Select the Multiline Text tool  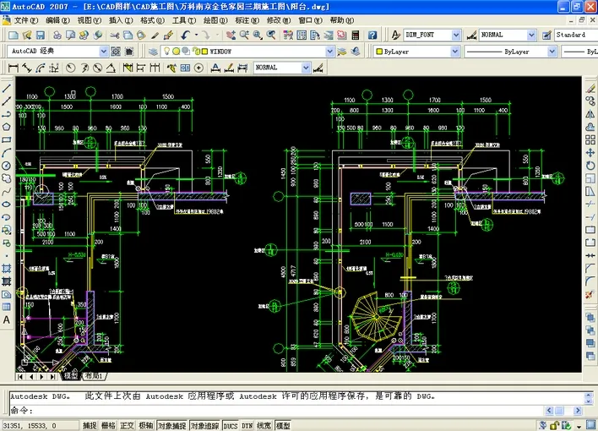click(7, 319)
